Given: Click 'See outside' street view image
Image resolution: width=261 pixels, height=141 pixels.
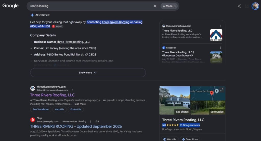Looking at the screenshot, I should click(x=208, y=108).
